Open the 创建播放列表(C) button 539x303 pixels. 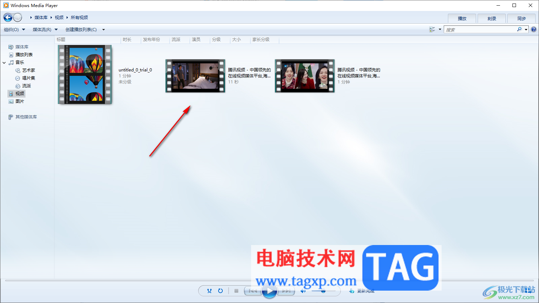click(x=81, y=30)
